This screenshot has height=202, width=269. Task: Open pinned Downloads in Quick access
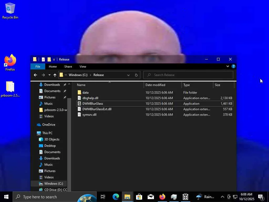[x=52, y=85]
